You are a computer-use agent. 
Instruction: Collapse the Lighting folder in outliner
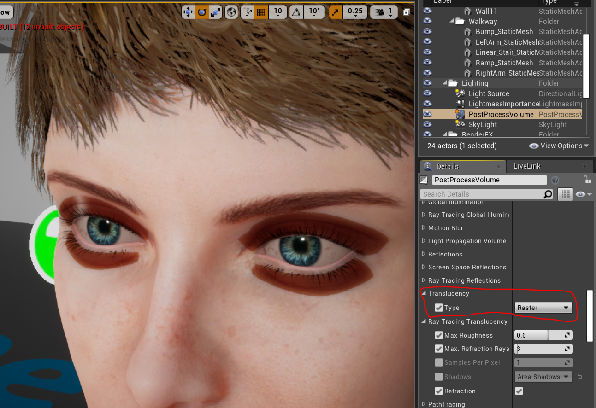click(x=445, y=83)
